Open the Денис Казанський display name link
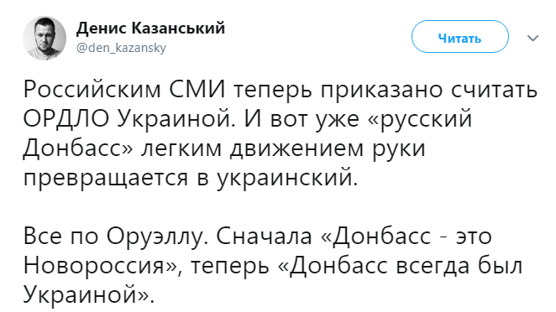Image resolution: width=556 pixels, height=312 pixels. (x=150, y=28)
